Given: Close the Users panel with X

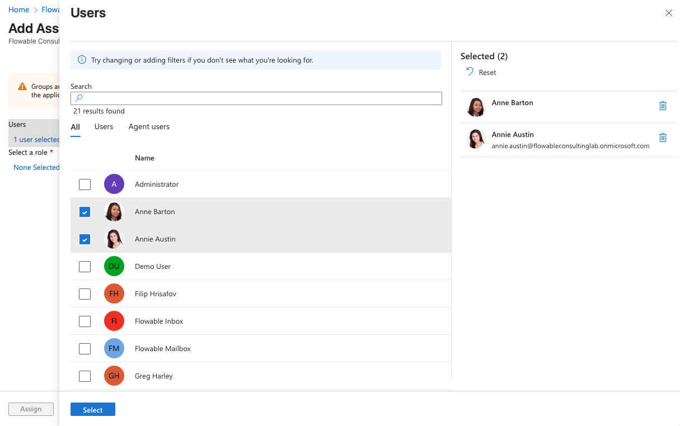Looking at the screenshot, I should click(x=668, y=13).
